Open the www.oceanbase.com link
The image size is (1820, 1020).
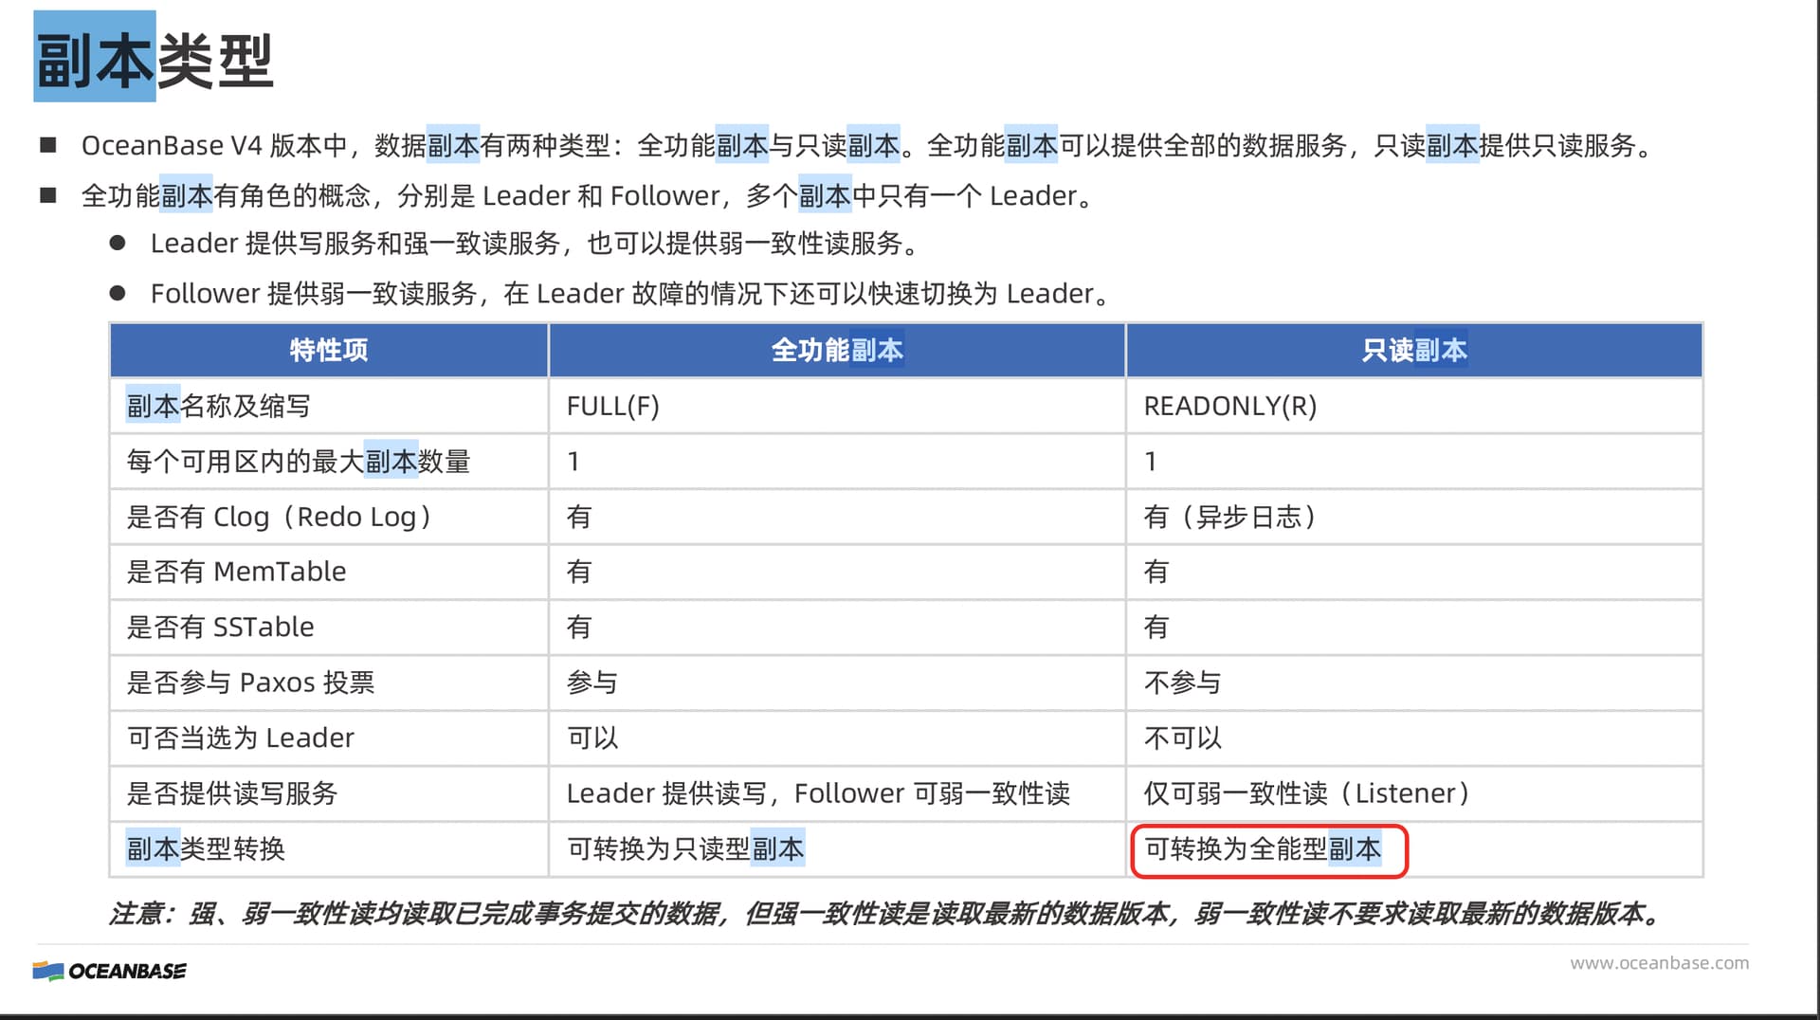(1659, 963)
